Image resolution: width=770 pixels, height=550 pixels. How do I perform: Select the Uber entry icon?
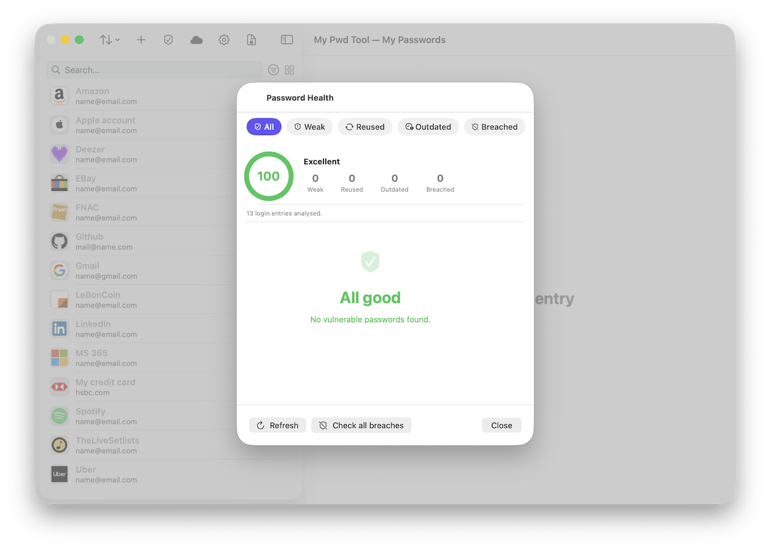pos(59,474)
